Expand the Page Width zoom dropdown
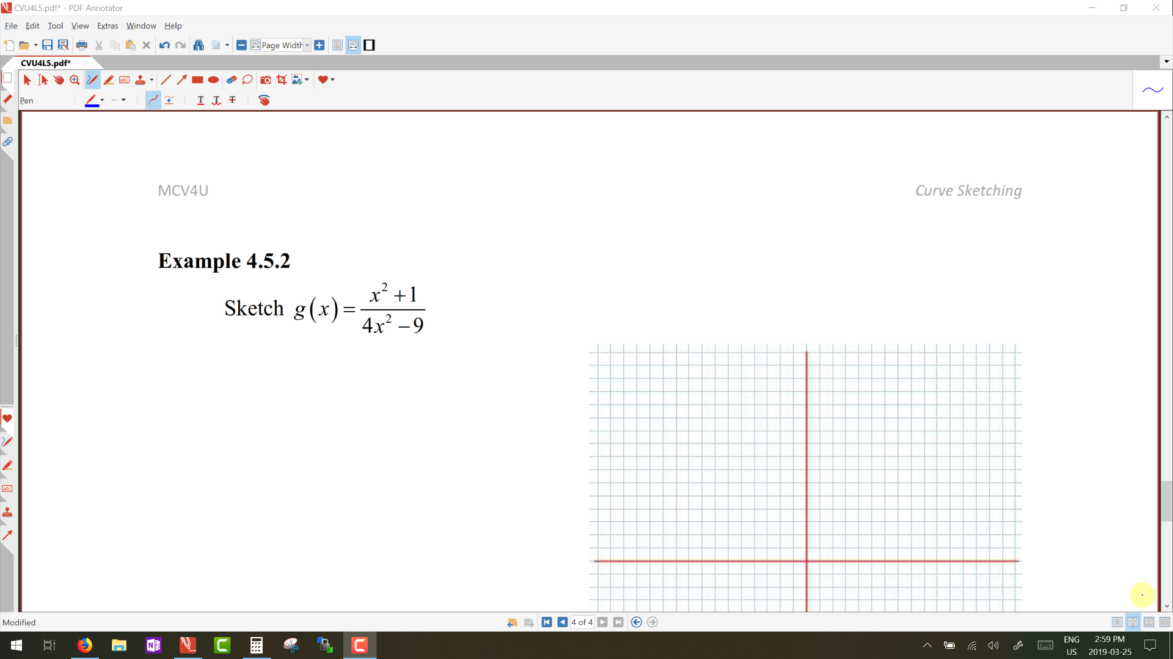 click(x=307, y=45)
